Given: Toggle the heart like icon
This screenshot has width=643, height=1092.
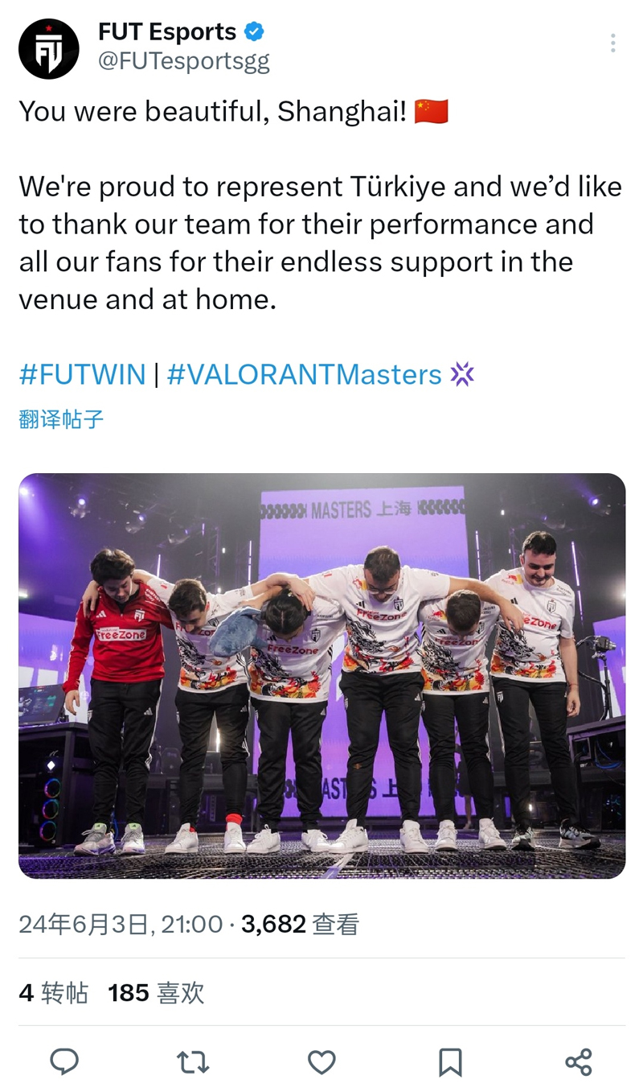Looking at the screenshot, I should (x=321, y=1062).
